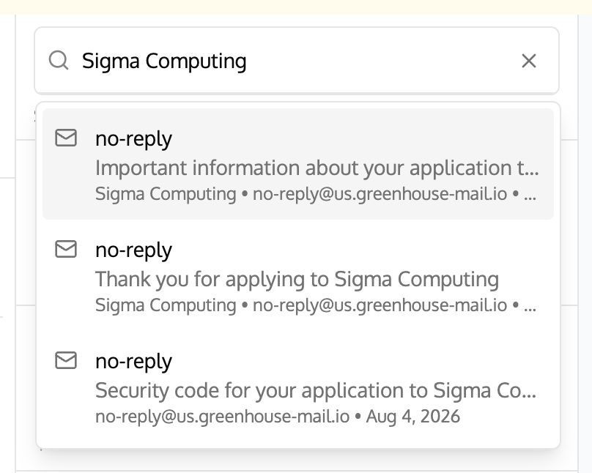Image resolution: width=592 pixels, height=473 pixels.
Task: Clear the search with the X icon
Action: click(528, 61)
